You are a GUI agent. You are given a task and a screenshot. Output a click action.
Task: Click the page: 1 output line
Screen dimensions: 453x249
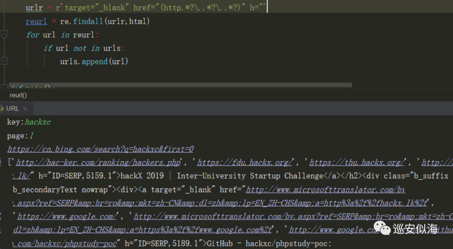coord(20,136)
